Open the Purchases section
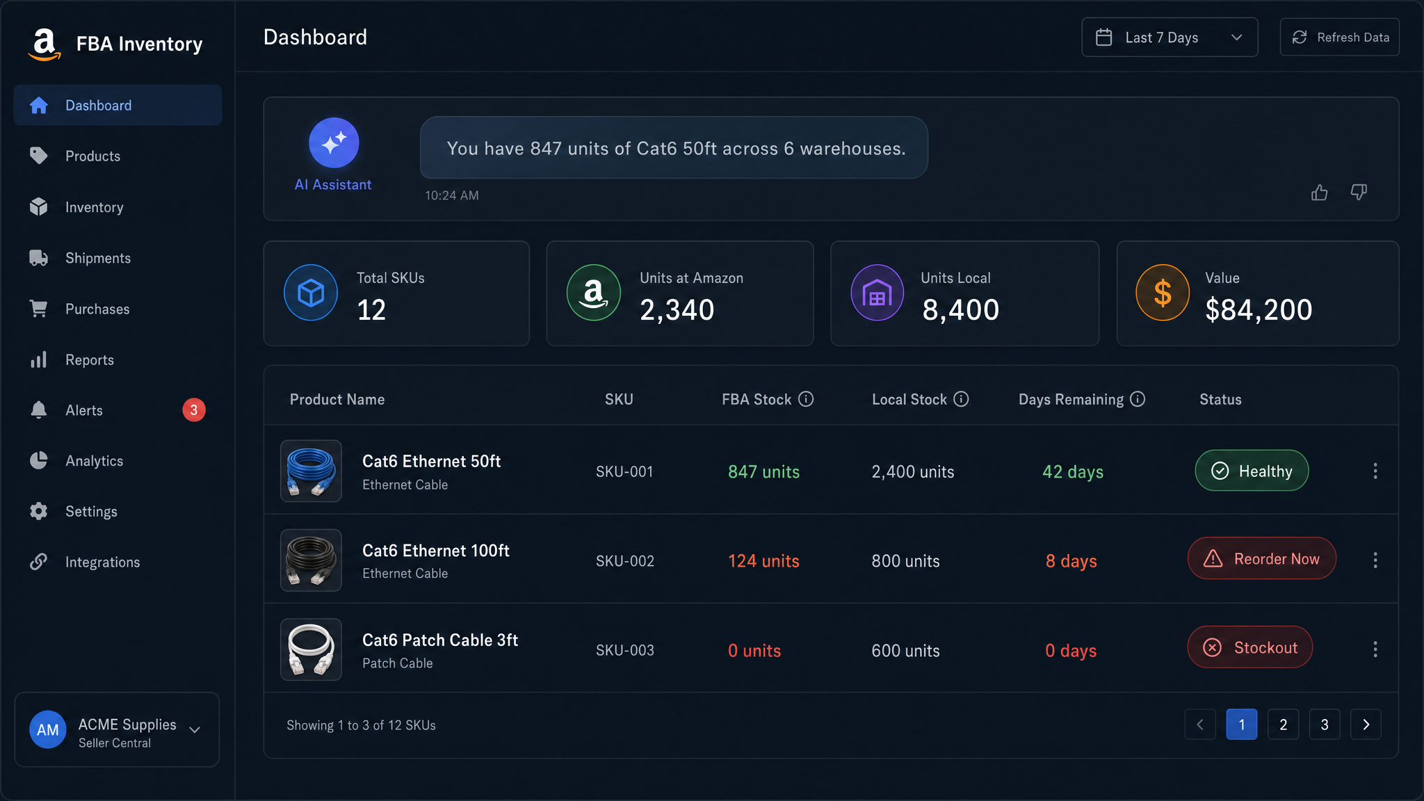Screen dimensions: 1424x801 tap(118, 309)
